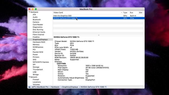
Task: Click Hardware in the path bar
Action: point(55,87)
